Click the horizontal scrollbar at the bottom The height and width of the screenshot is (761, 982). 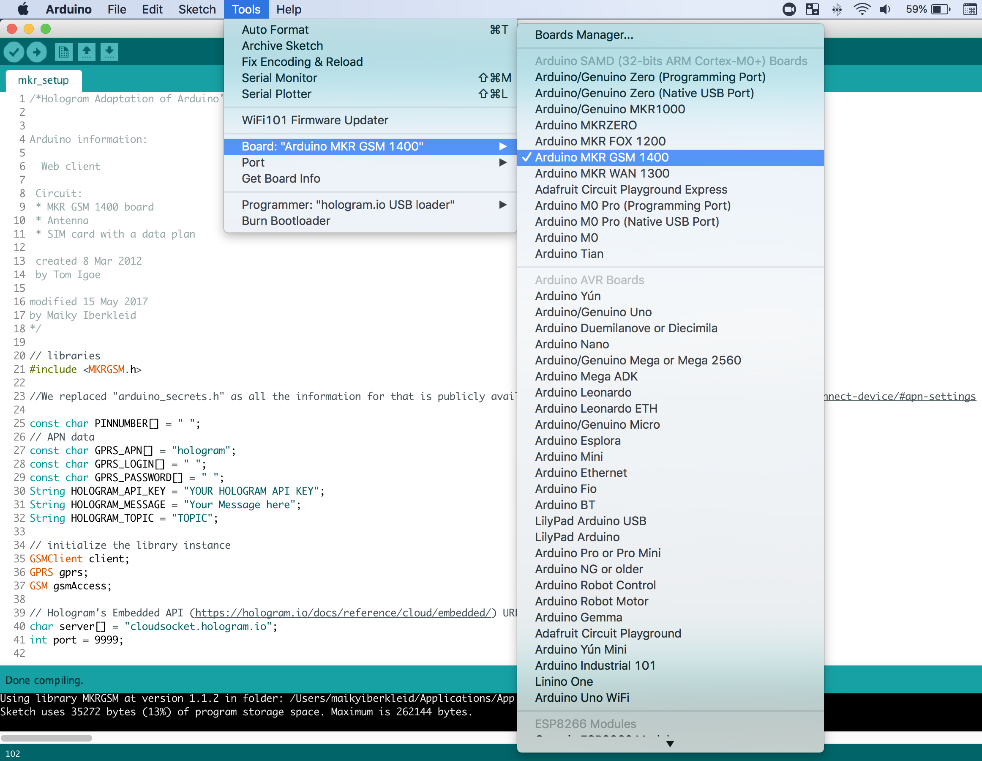[46, 739]
